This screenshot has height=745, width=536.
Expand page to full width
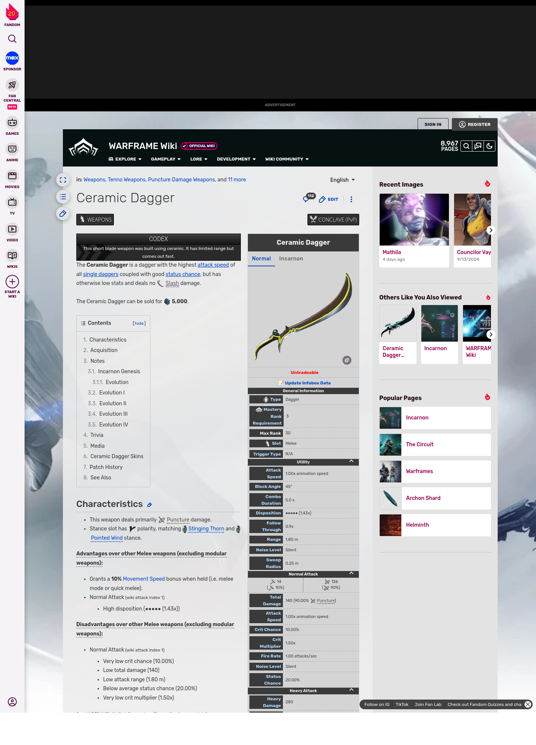pyautogui.click(x=63, y=180)
